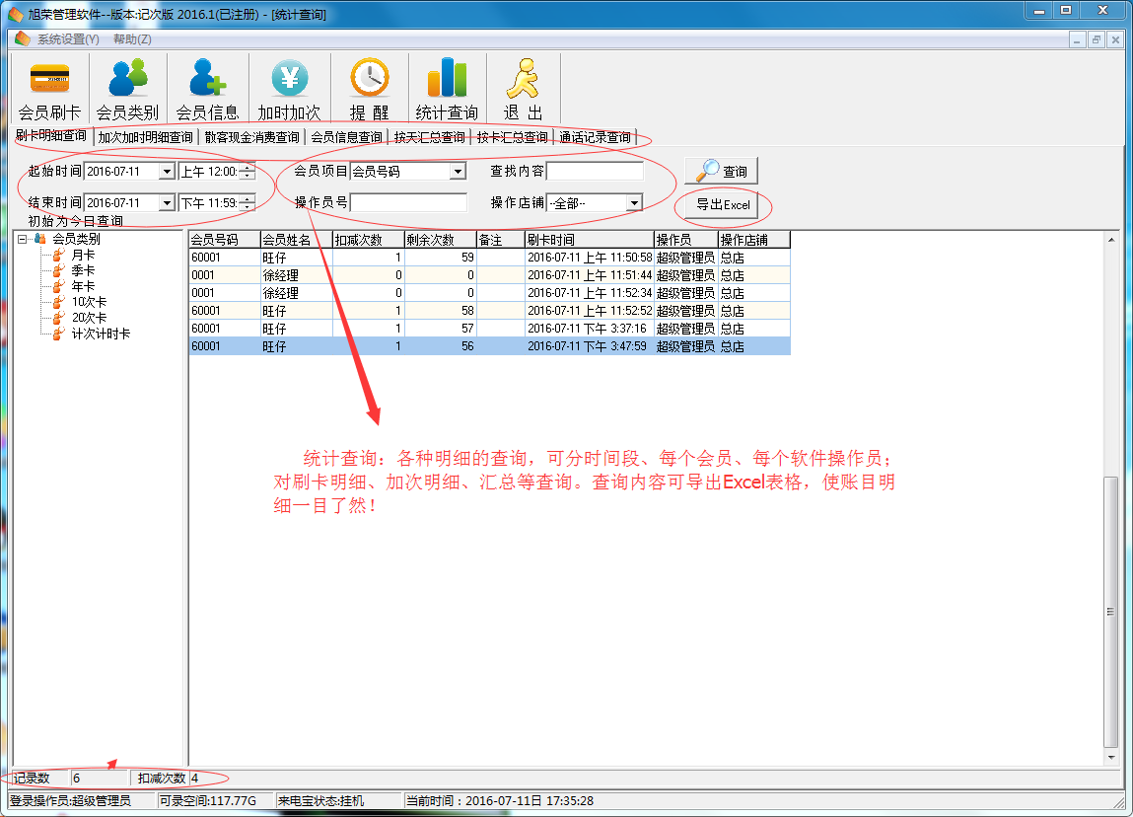The width and height of the screenshot is (1133, 817).
Task: Click the 导出Excel button
Action: tap(721, 204)
